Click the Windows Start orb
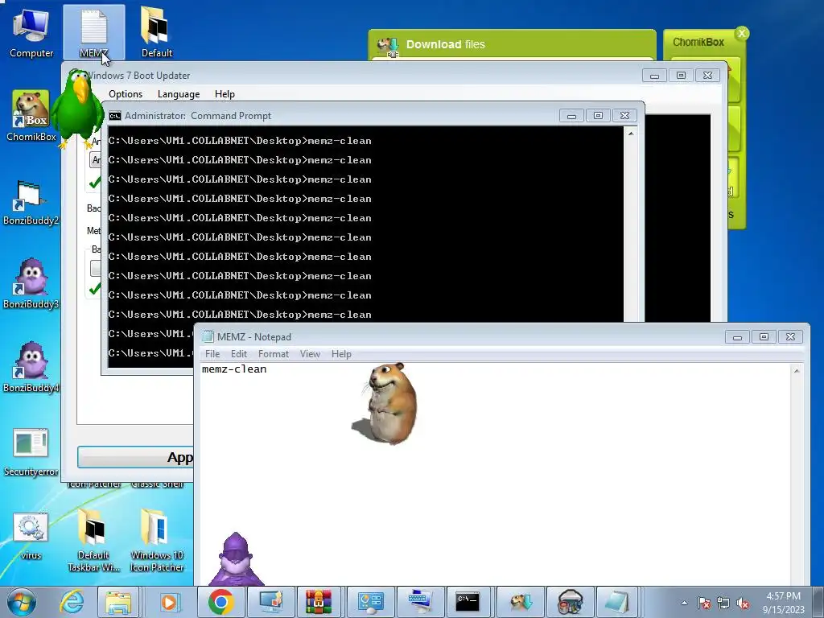This screenshot has height=618, width=824. pyautogui.click(x=22, y=602)
